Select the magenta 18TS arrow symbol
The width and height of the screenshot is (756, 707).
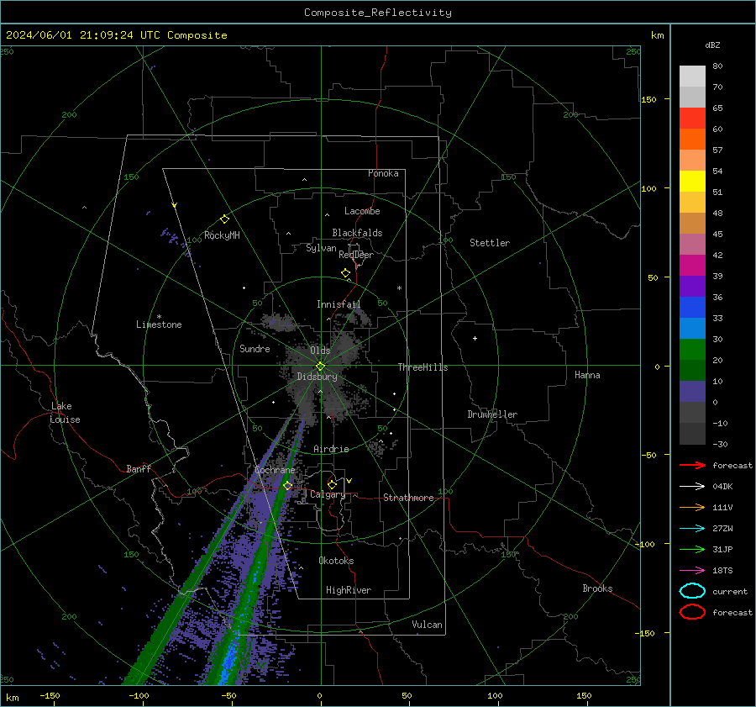692,571
